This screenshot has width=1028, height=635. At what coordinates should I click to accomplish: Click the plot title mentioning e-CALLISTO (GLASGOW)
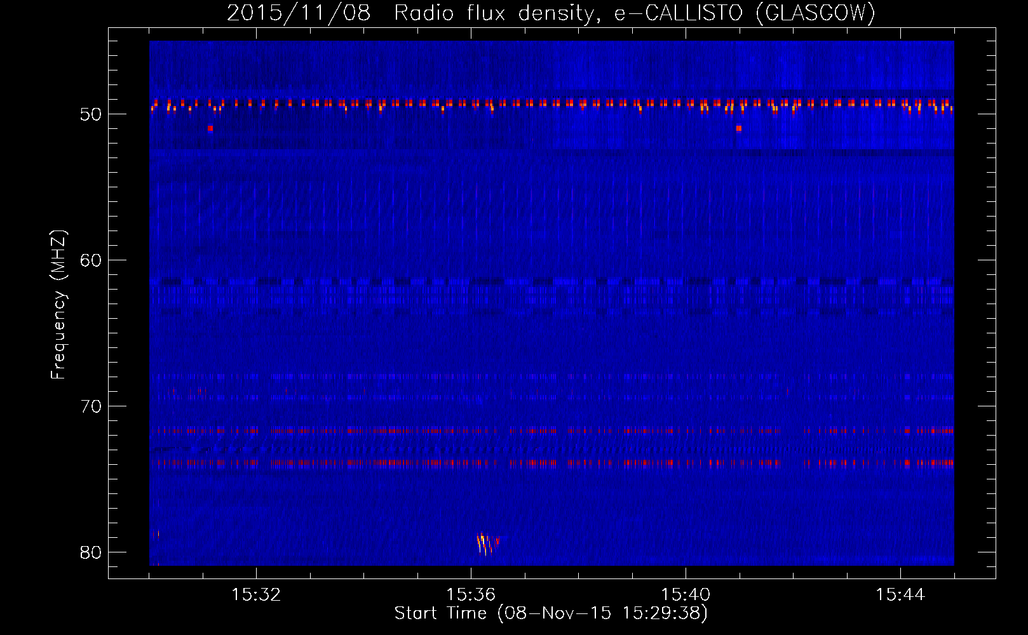[551, 13]
